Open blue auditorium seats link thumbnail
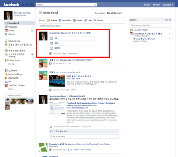This screenshot has height=157, width=178. coord(57,81)
